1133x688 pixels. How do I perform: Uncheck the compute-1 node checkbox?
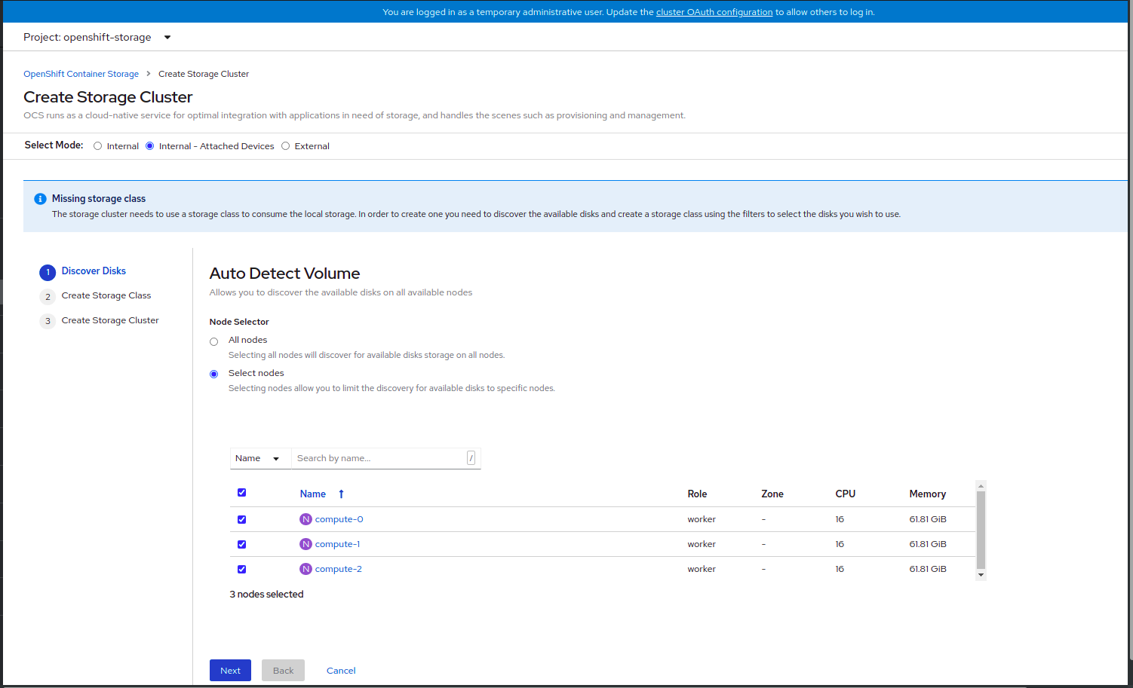click(x=241, y=544)
